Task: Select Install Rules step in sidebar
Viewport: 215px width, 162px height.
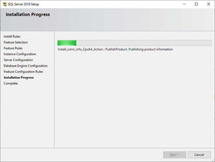Action: pyautogui.click(x=12, y=37)
